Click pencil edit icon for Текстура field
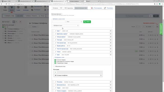 (56, 40)
